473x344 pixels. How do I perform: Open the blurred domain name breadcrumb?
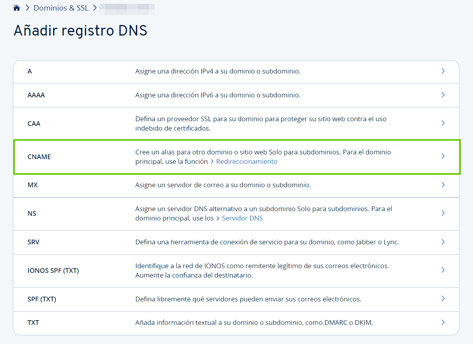127,8
